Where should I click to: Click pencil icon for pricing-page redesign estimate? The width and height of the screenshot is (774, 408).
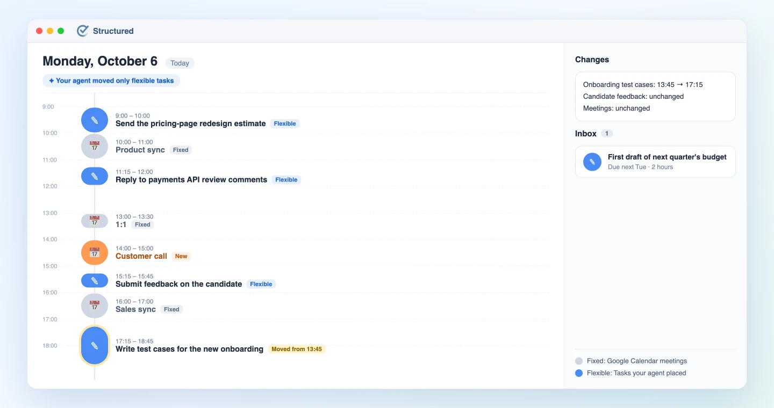[95, 120]
